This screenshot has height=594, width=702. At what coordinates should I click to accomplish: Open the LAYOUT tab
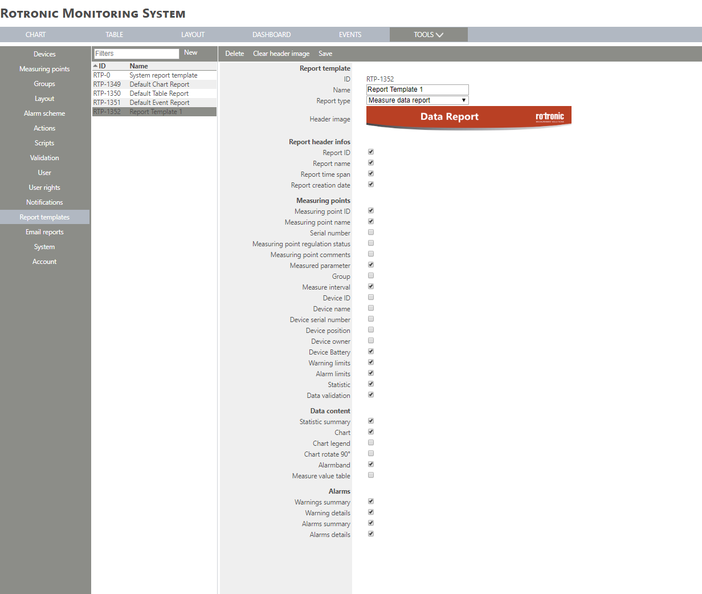click(193, 35)
